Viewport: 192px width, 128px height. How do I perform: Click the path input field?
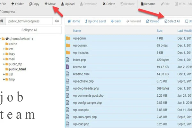[28, 21]
